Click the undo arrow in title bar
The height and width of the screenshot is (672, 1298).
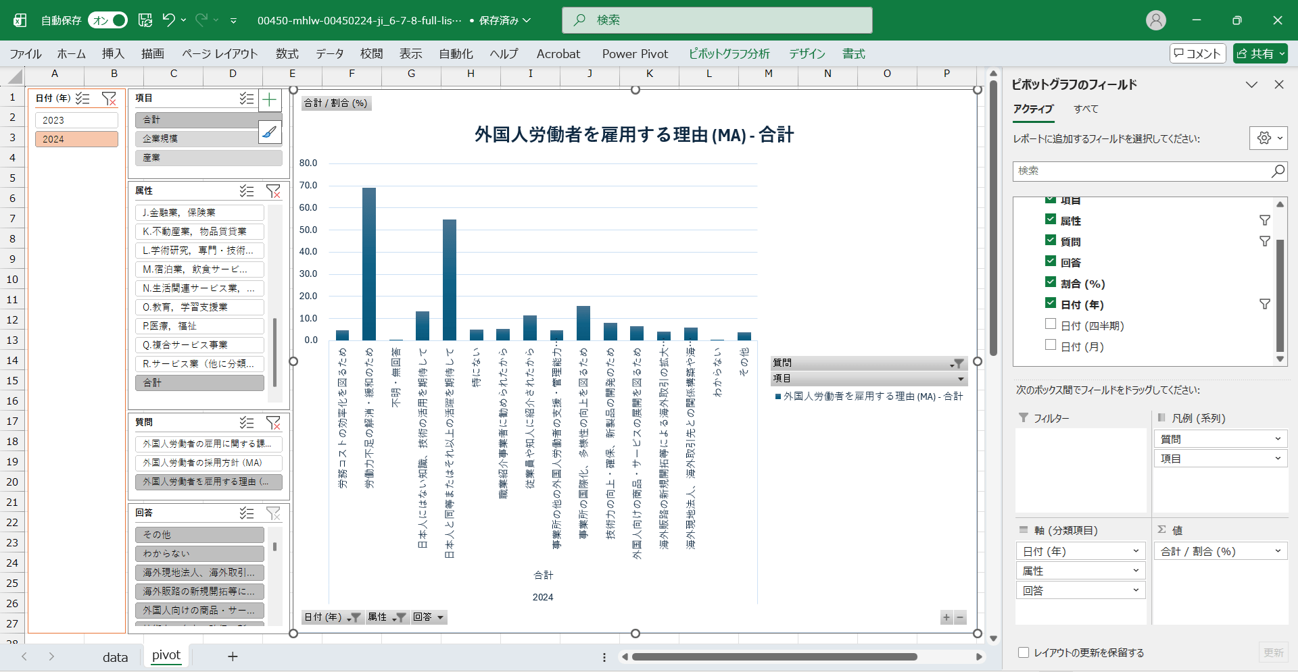pos(168,20)
